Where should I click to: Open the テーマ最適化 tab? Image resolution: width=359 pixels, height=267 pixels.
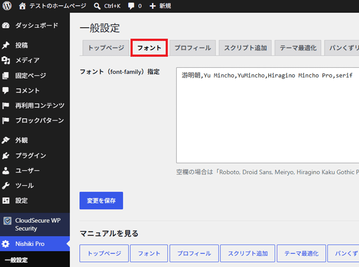click(298, 48)
